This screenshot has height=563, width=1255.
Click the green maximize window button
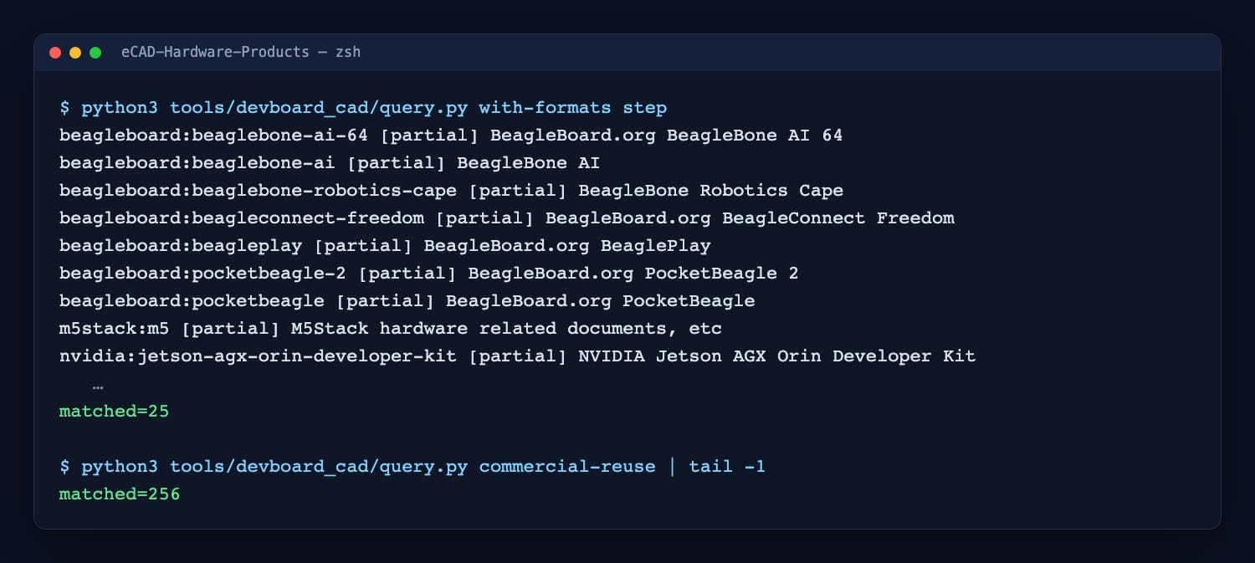click(95, 53)
